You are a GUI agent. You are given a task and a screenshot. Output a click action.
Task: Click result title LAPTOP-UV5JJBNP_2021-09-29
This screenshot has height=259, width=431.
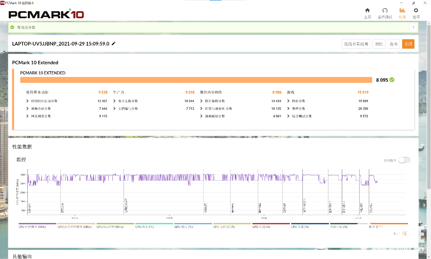[61, 44]
